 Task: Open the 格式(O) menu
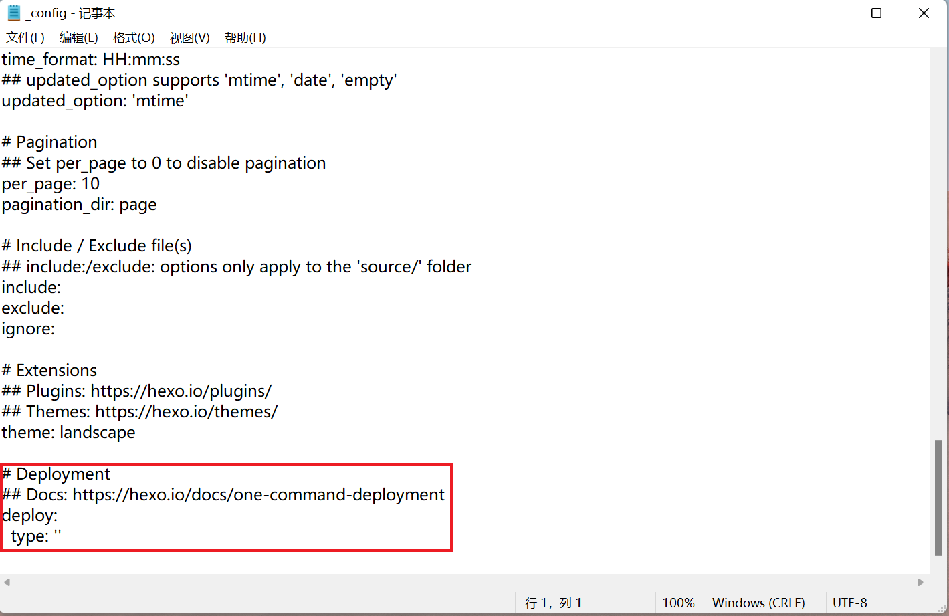click(x=134, y=38)
